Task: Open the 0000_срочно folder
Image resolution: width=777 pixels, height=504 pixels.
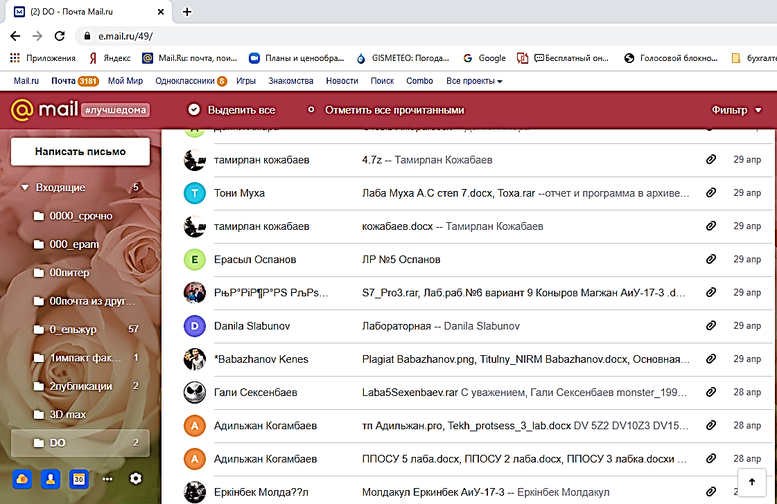Action: 80,216
